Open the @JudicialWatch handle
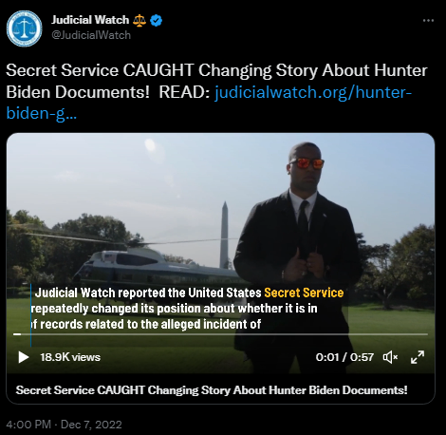The width and height of the screenshot is (446, 435). (x=91, y=35)
